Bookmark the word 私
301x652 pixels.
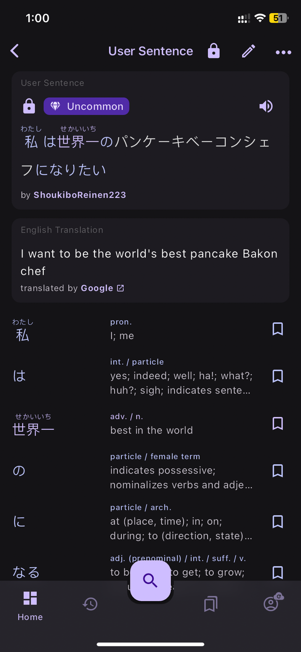277,329
